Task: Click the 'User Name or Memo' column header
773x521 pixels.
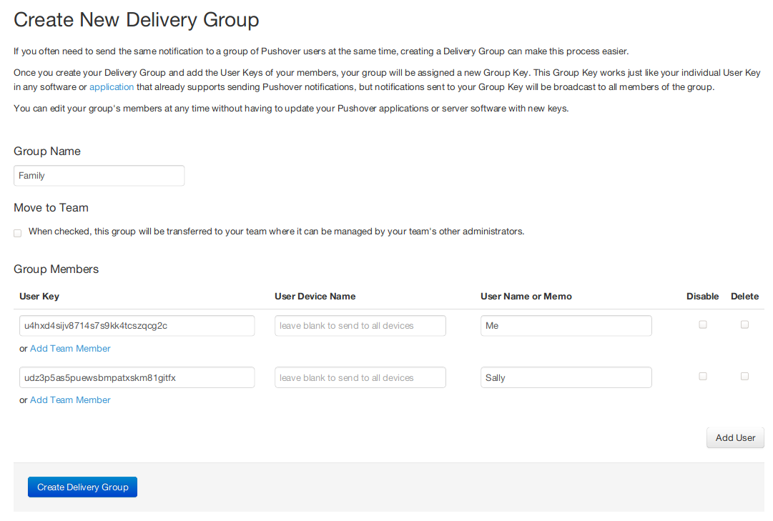Action: pos(526,297)
